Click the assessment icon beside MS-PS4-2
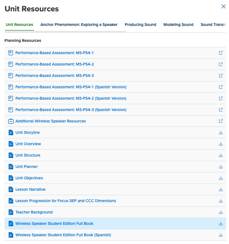 pos(10,64)
